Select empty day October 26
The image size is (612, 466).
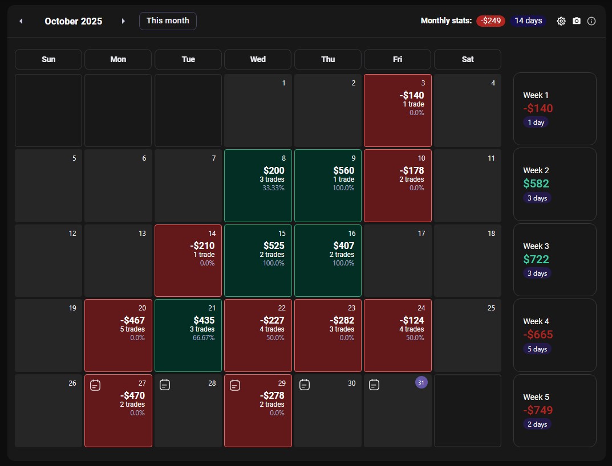(48, 411)
